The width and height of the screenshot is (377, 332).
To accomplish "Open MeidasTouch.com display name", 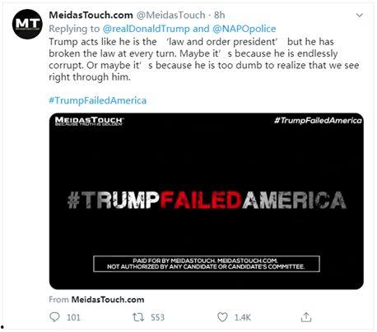I will click(91, 15).
